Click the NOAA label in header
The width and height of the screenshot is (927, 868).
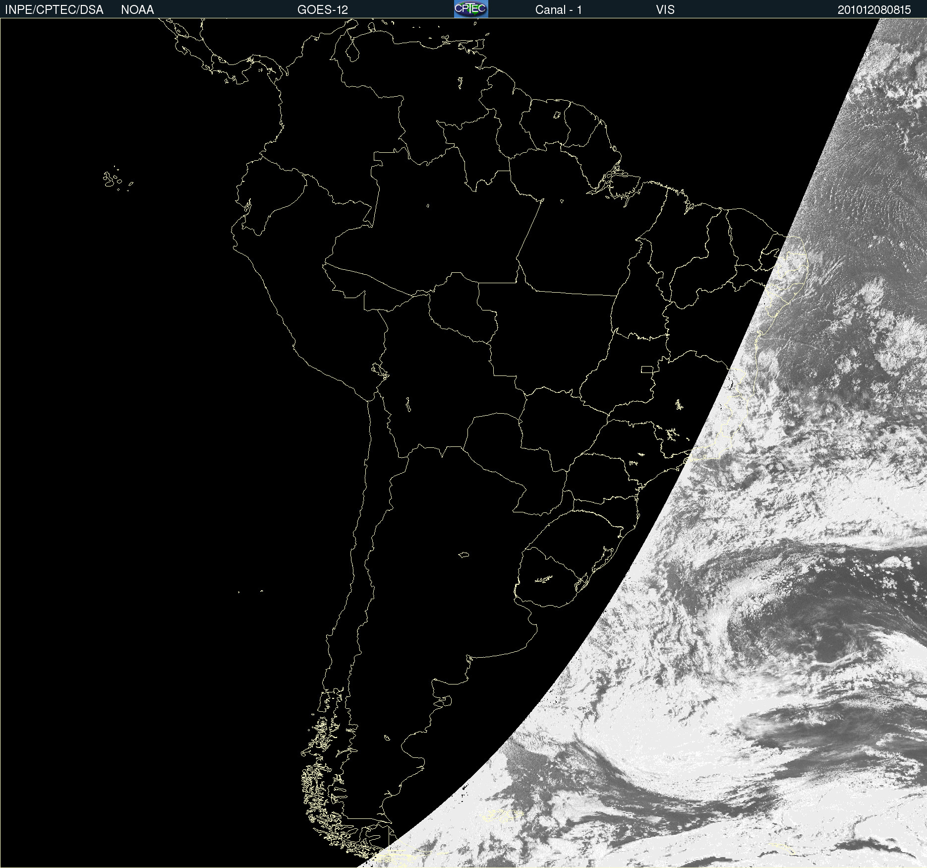137,10
